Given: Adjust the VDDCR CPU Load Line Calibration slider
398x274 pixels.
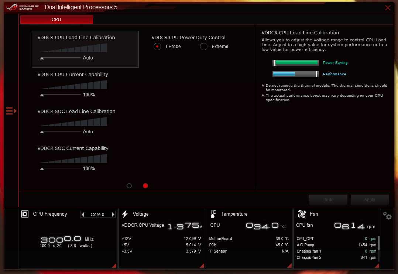Looking at the screenshot, I should coord(60,58).
